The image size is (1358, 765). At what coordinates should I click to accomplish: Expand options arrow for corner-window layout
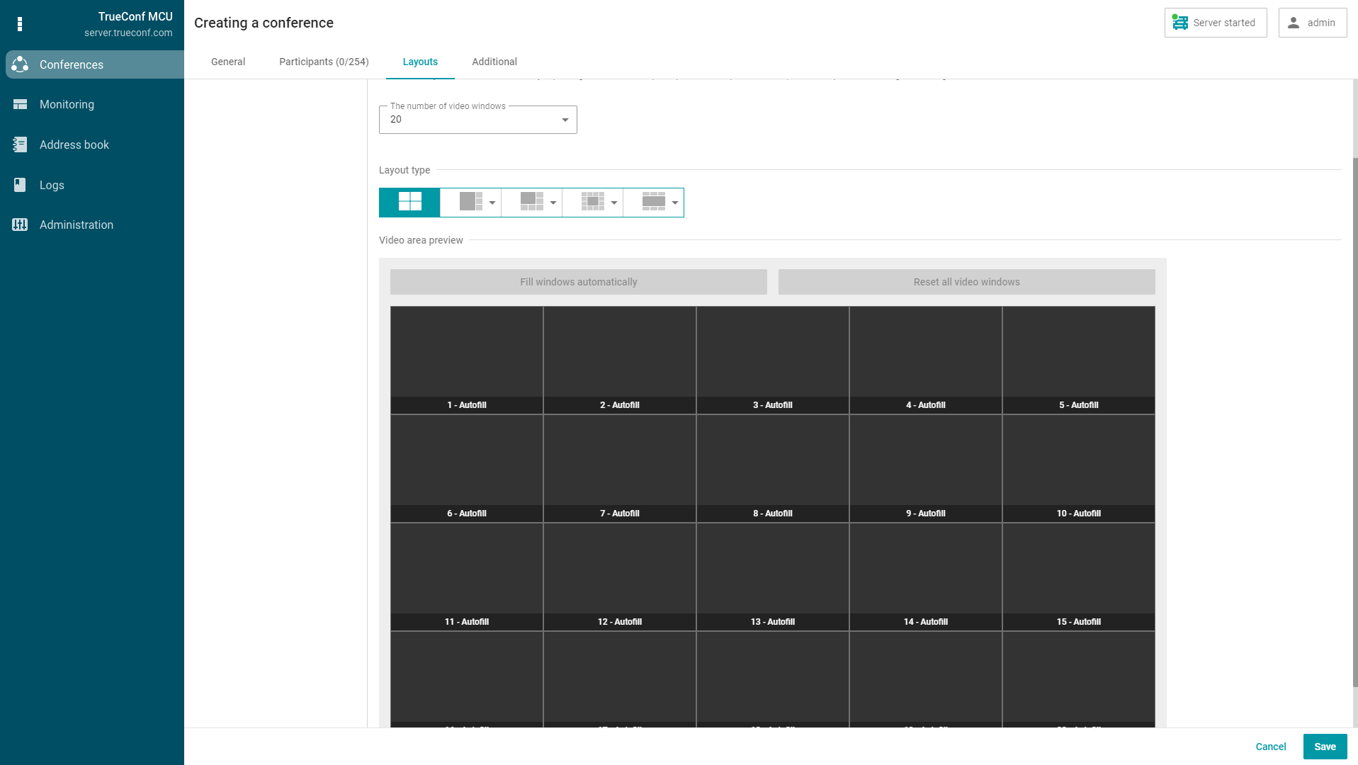pyautogui.click(x=553, y=203)
